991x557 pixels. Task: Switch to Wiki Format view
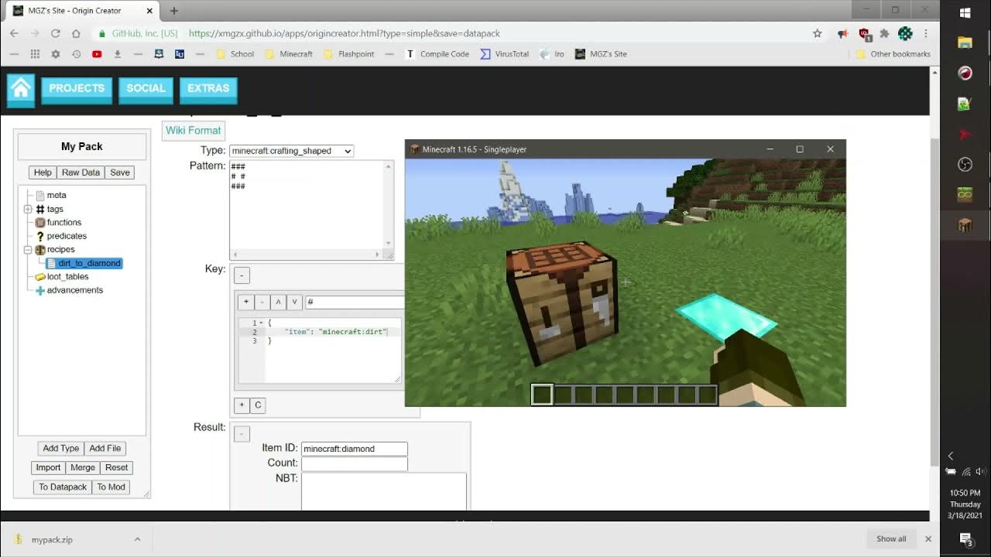(x=194, y=130)
